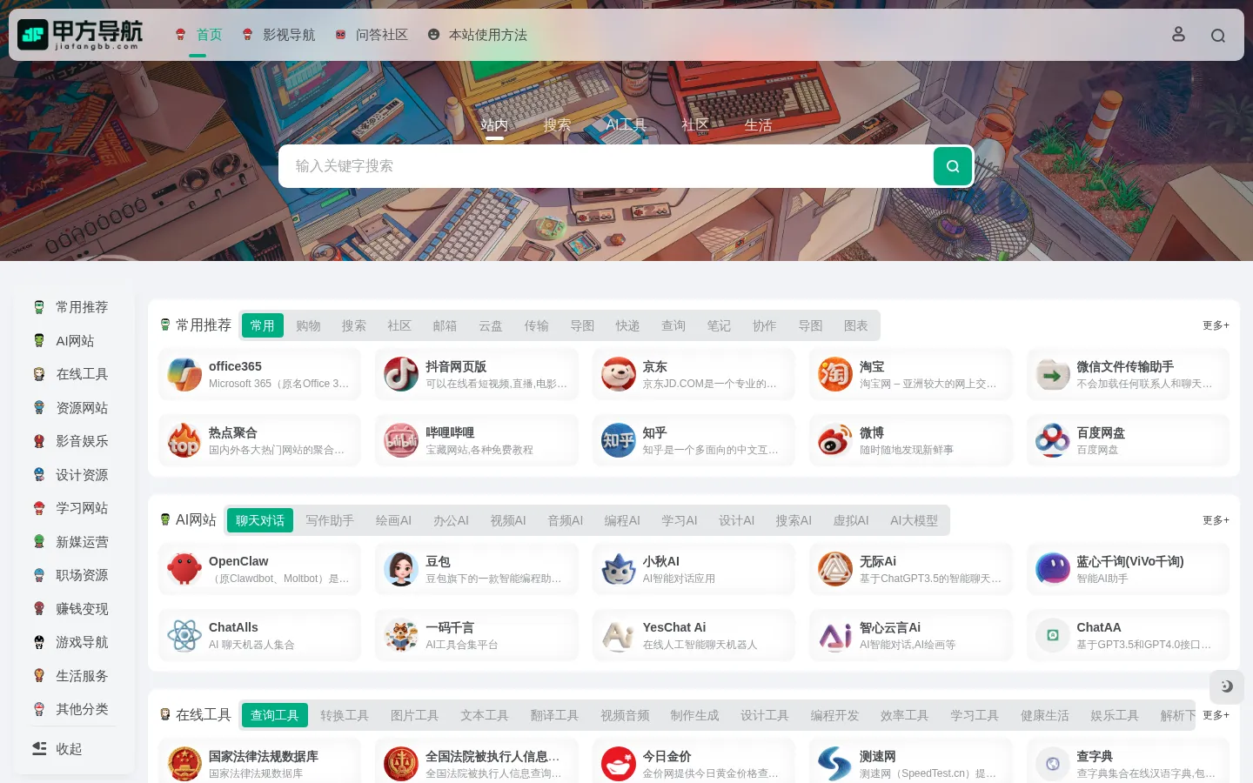1253x783 pixels.
Task: Open the 小秋AI icon
Action: (619, 570)
